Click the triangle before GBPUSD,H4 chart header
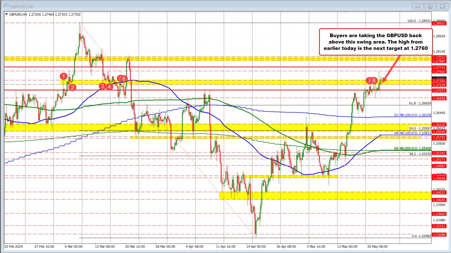451x253 pixels. tap(6, 15)
